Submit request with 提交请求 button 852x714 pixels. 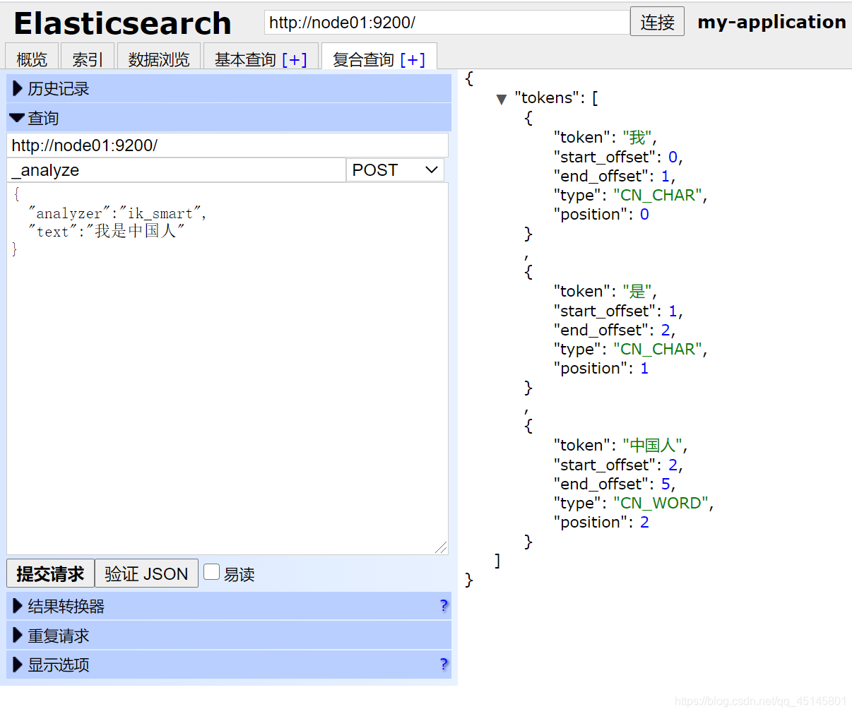pyautogui.click(x=50, y=573)
